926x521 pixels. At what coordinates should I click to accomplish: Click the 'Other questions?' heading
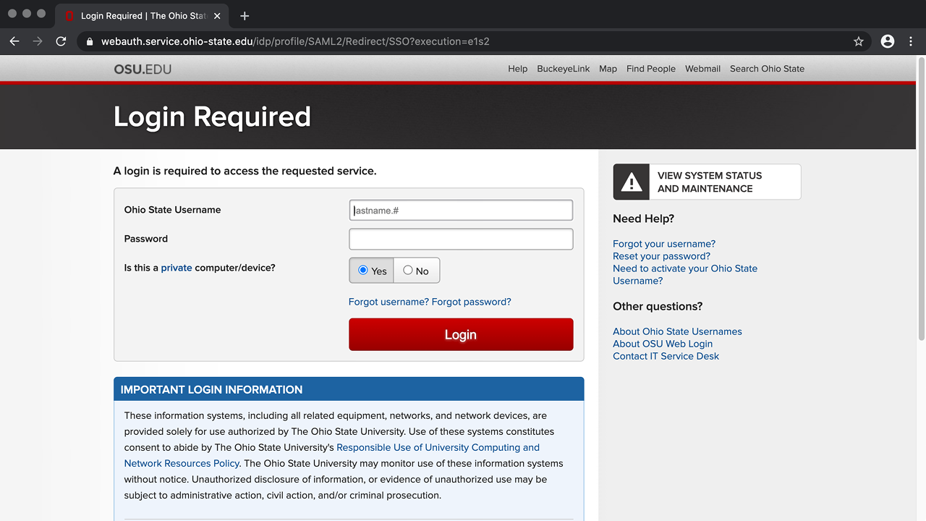[x=658, y=306]
